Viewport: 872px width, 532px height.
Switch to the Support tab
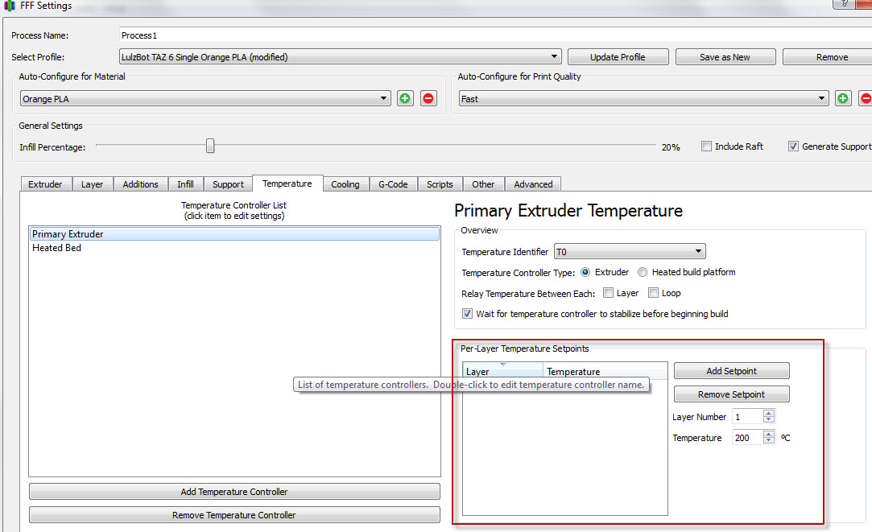pos(228,184)
